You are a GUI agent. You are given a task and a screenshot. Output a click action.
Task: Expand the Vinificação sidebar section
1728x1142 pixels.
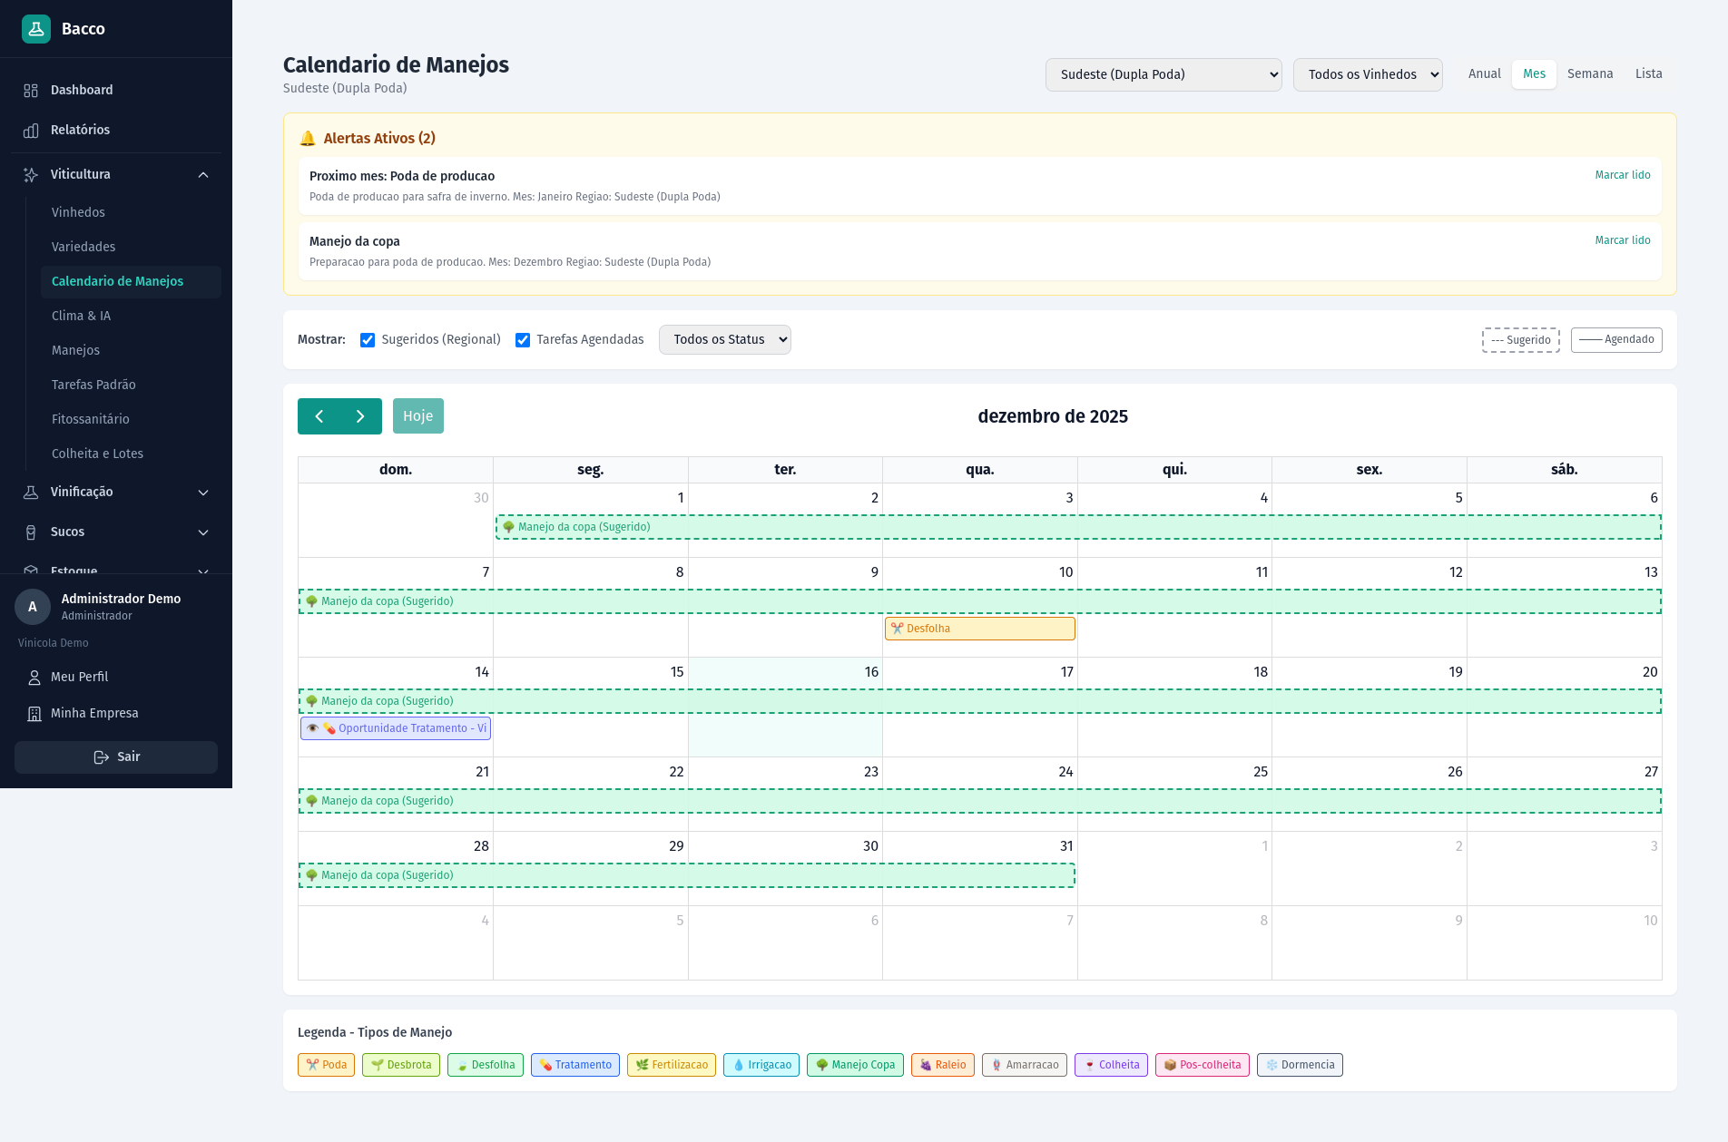pos(203,492)
